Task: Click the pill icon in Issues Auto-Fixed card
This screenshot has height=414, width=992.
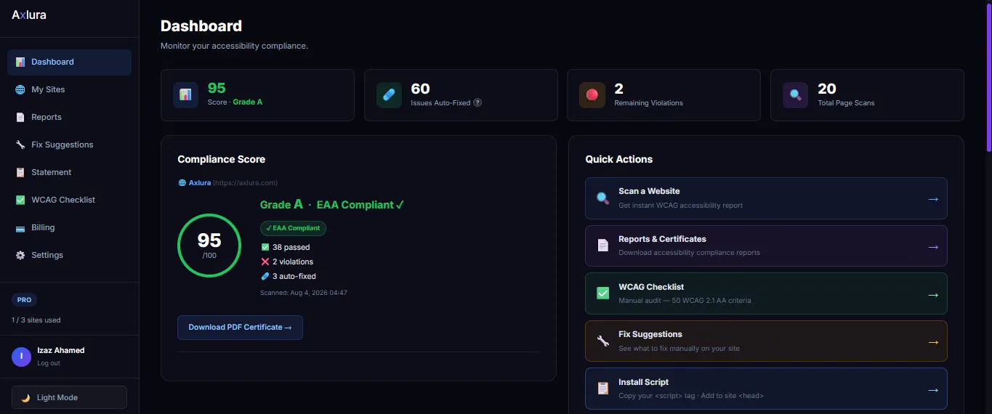Action: click(389, 95)
